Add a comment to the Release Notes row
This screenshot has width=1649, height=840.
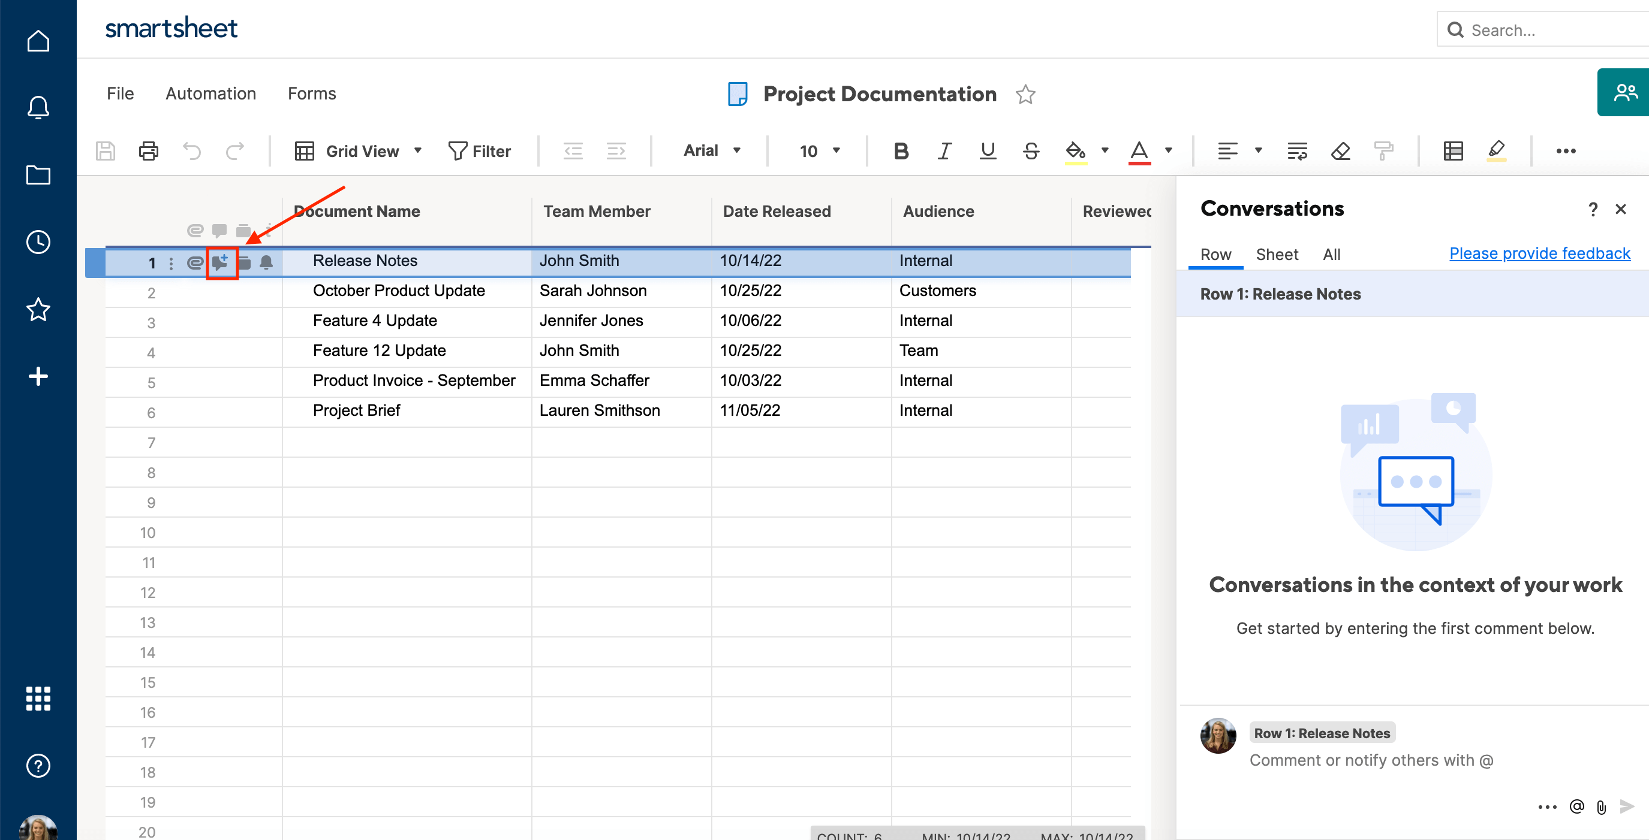(x=222, y=262)
